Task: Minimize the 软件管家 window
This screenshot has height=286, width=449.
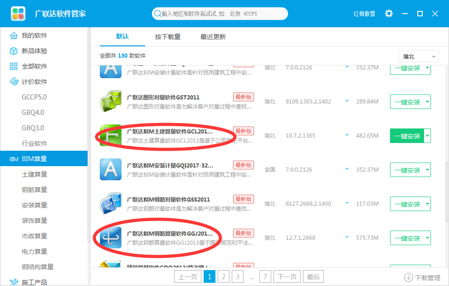Action: (x=405, y=14)
